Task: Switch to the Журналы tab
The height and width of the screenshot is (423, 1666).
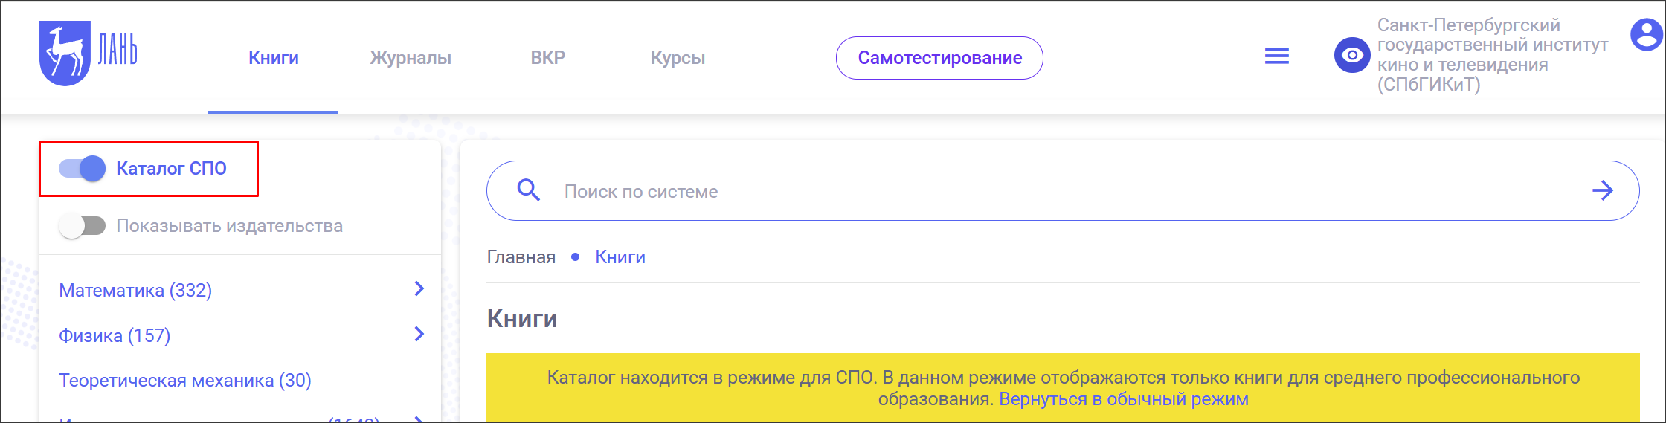Action: click(411, 58)
